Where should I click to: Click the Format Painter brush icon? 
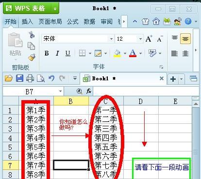32,57
